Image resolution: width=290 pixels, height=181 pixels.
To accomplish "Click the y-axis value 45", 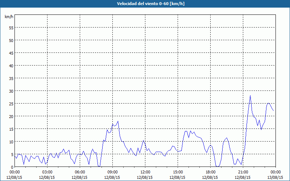I will [x=11, y=53].
